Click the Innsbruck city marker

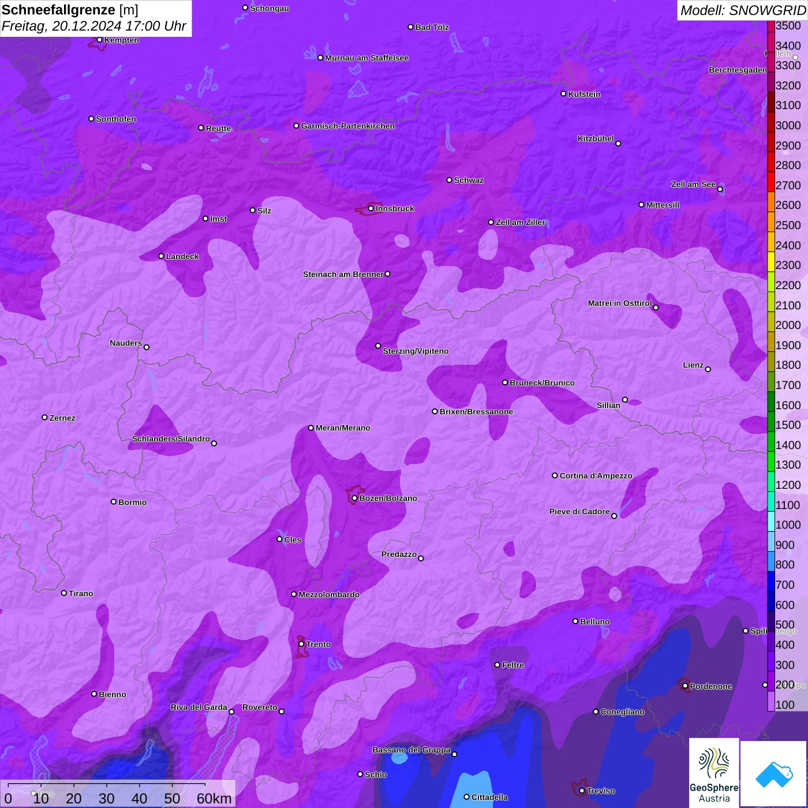[x=371, y=208]
